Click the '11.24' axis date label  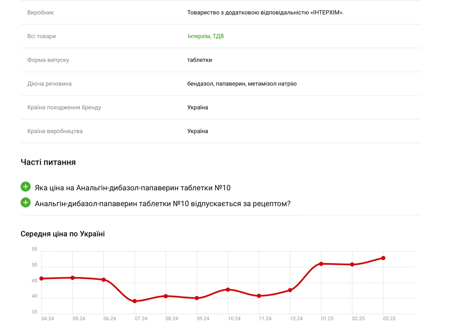[265, 319]
